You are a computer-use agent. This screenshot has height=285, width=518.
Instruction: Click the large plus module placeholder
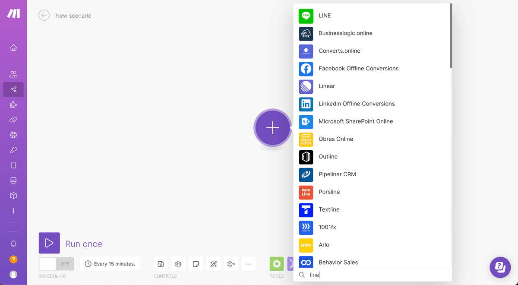tap(272, 128)
